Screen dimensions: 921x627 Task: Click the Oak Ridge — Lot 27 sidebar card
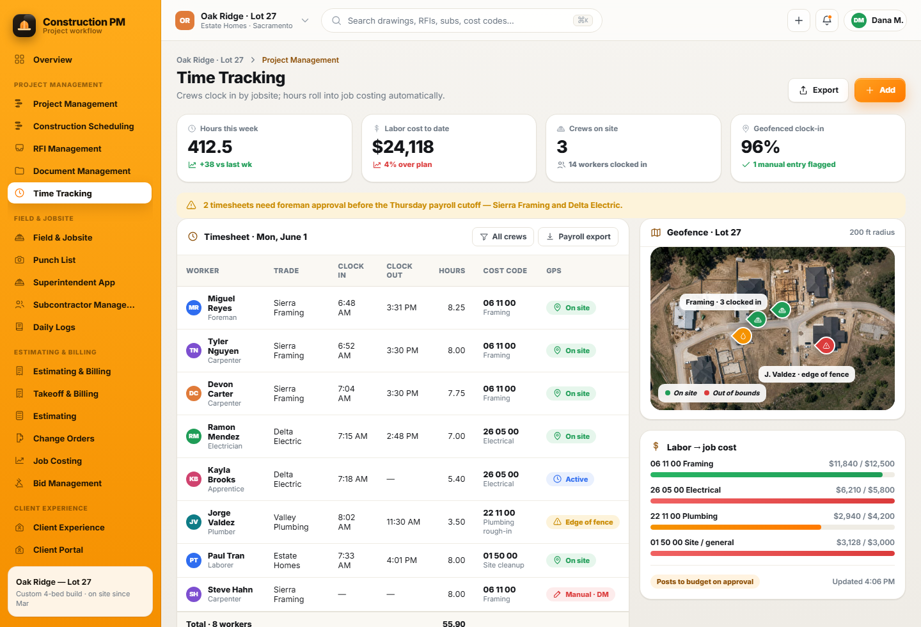(x=80, y=591)
